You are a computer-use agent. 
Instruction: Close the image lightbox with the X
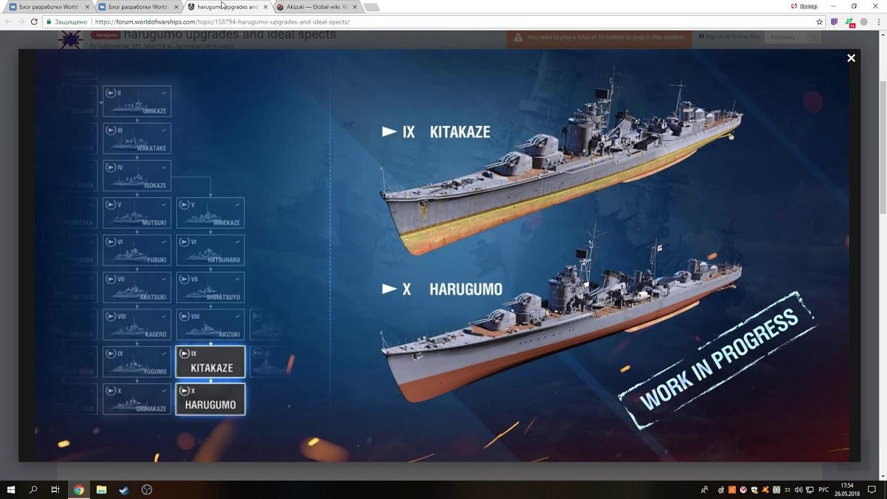[x=851, y=58]
